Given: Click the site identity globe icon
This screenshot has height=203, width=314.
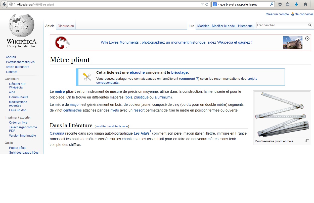Looking at the screenshot, I should (11, 5).
